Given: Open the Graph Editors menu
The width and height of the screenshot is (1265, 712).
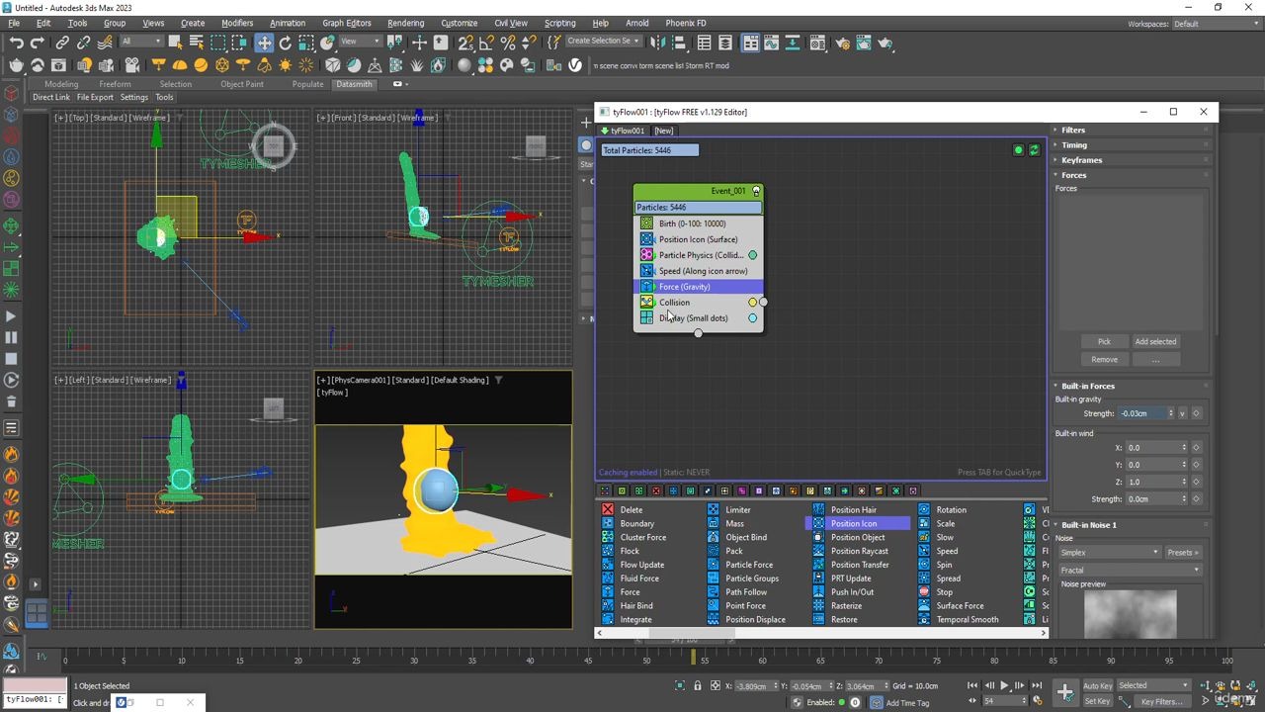Looking at the screenshot, I should 346,23.
